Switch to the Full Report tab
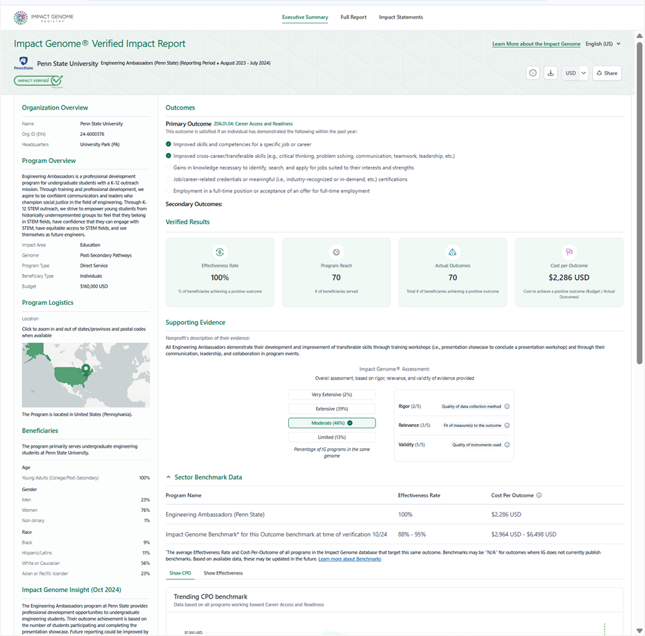This screenshot has width=645, height=636. pyautogui.click(x=354, y=17)
